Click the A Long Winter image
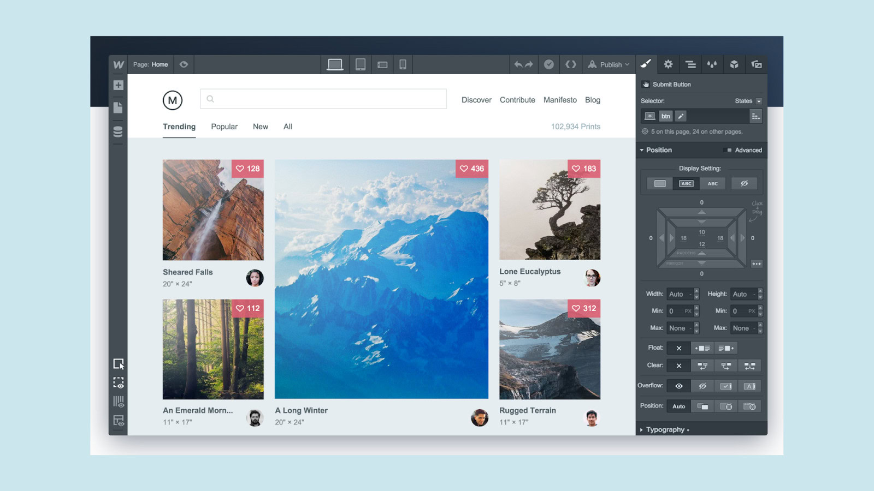The width and height of the screenshot is (874, 491). click(381, 279)
